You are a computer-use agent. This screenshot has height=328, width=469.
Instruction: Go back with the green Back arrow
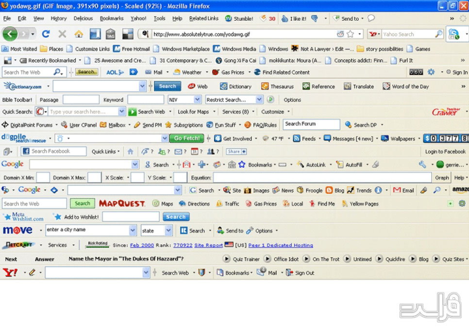(10, 34)
